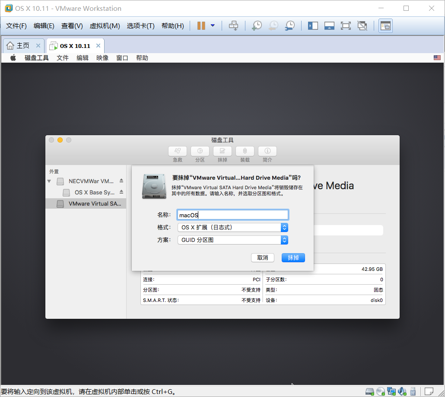Toggle the thumbnail bar view
Screen dimensions: 445x397
click(x=329, y=26)
